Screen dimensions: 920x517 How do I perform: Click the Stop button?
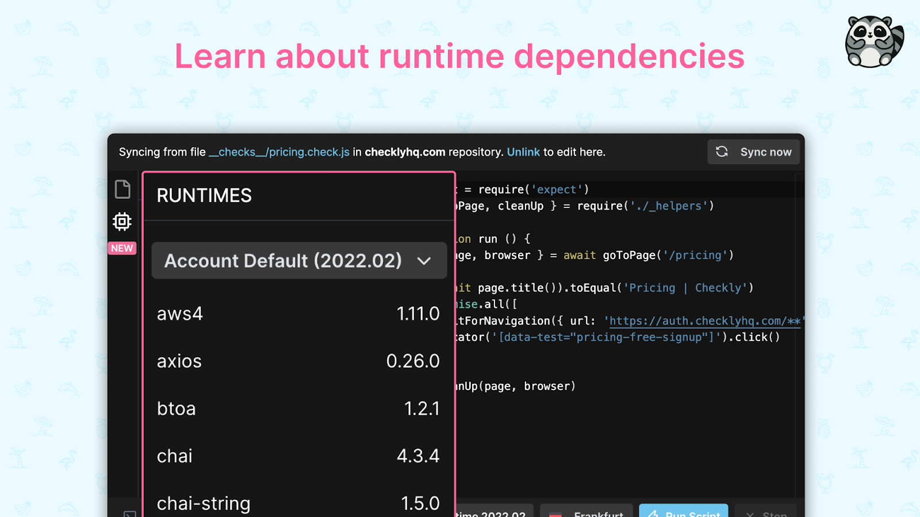pos(765,514)
